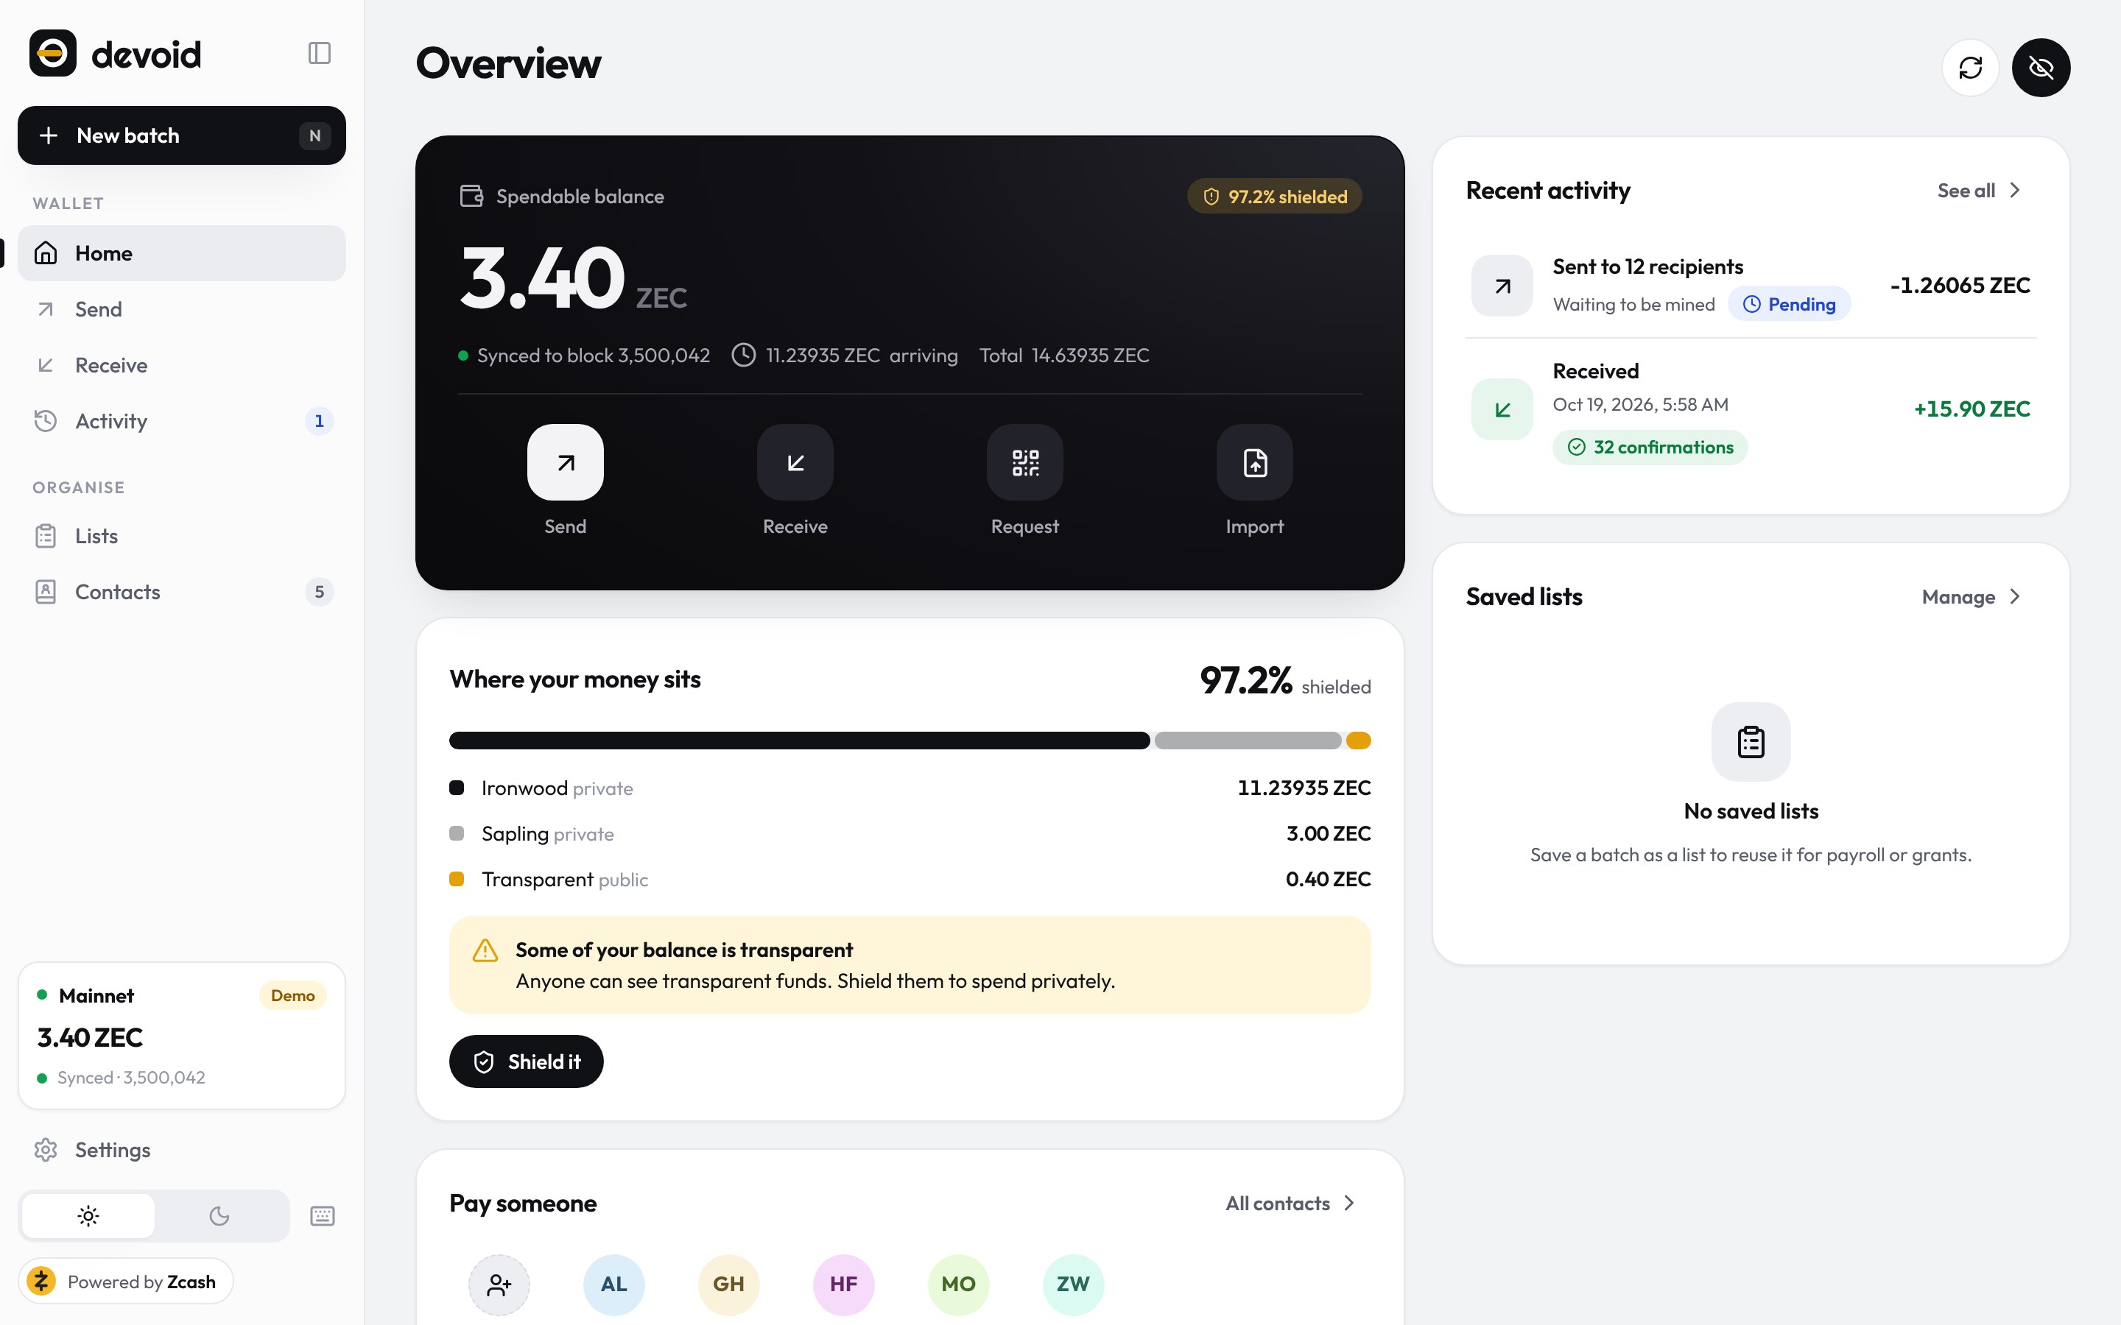Select the HF contact avatar

point(843,1285)
